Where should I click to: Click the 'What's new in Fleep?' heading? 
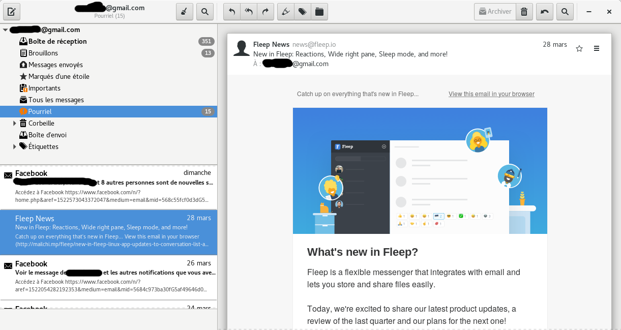pos(363,252)
